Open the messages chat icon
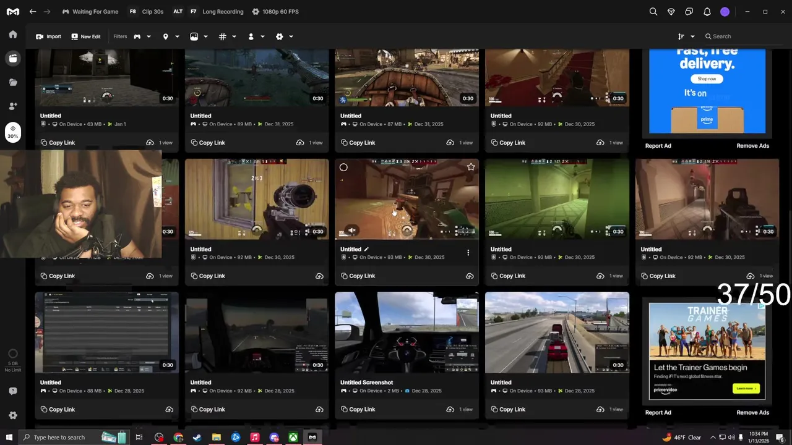 coord(689,12)
